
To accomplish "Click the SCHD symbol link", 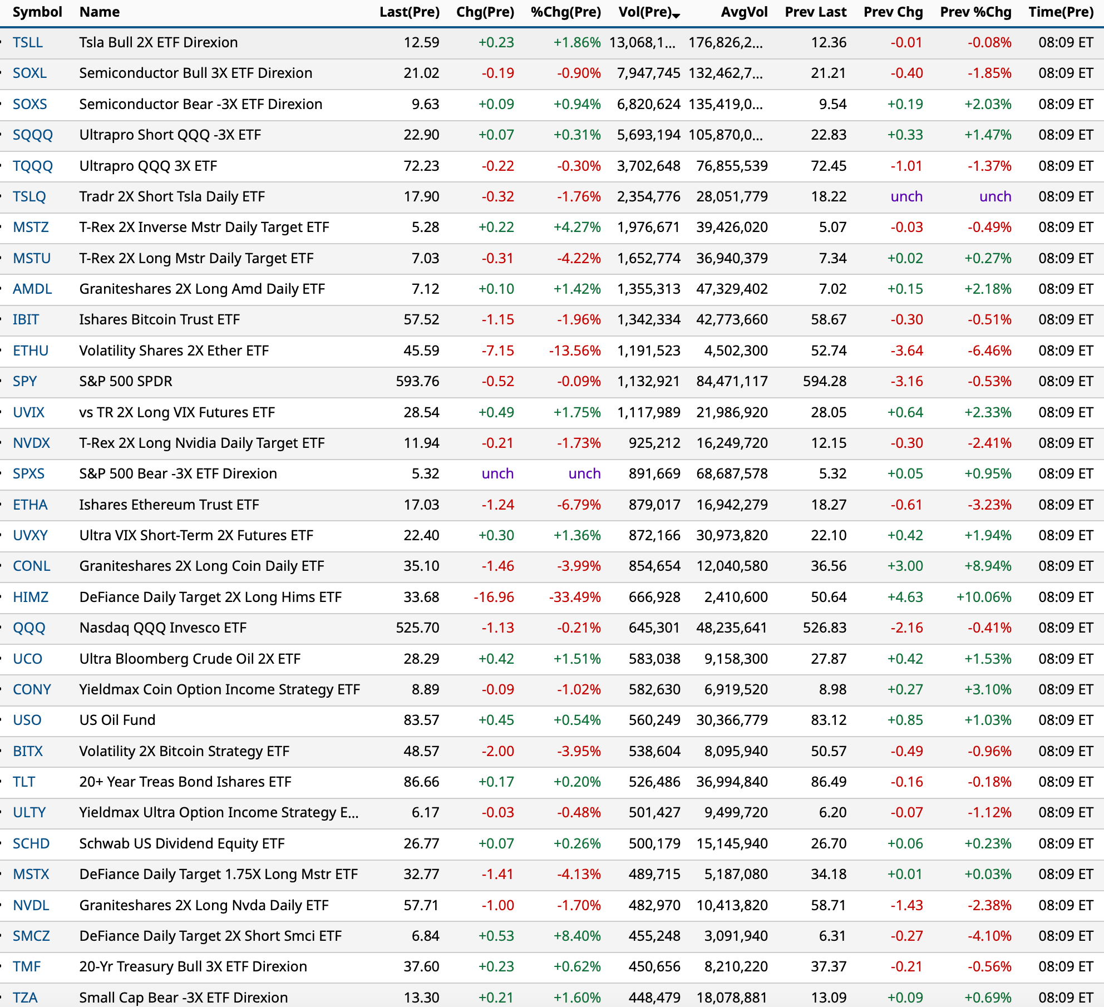I will 31,844.
